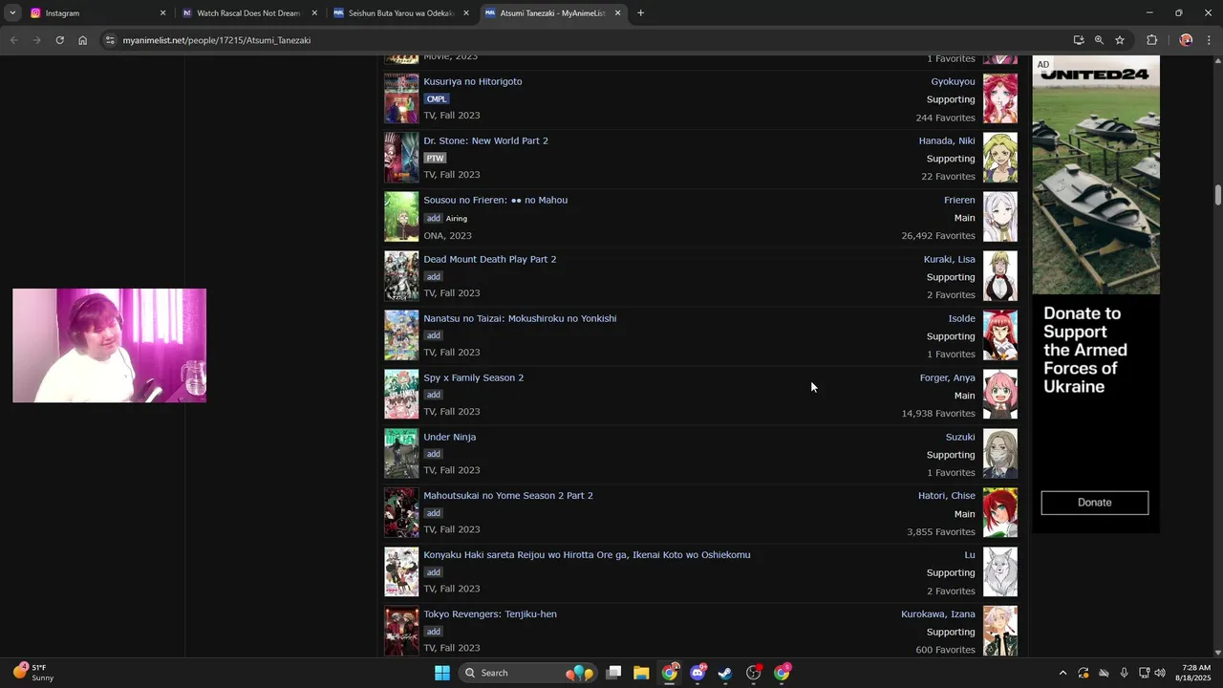
Task: Edit CMPL status on Kusuriya no Hitorigoto
Action: coord(436,99)
